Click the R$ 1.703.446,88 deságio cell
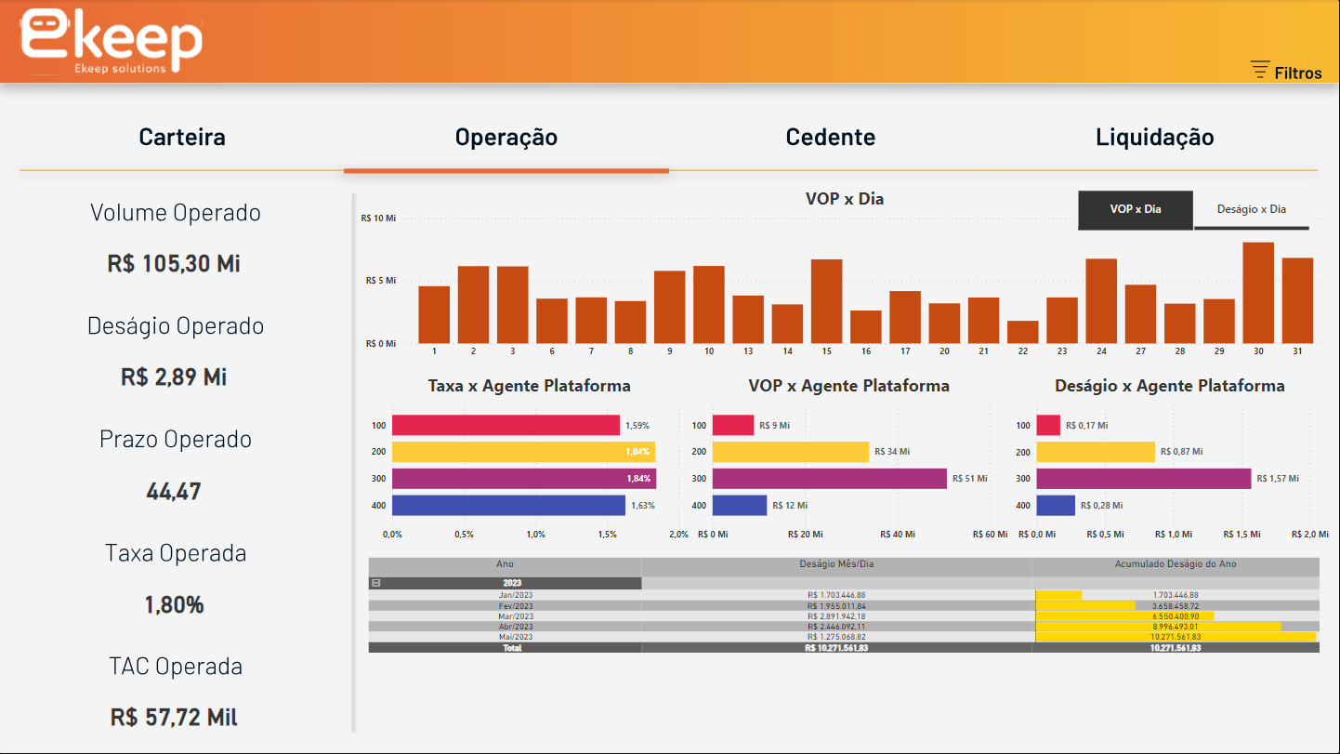1340x754 pixels. 836,595
